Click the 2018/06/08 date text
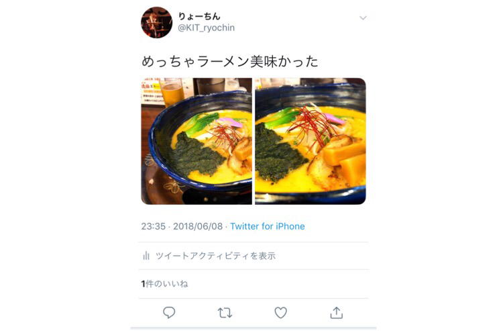Screen dimensions: 503x331 pyautogui.click(x=198, y=226)
